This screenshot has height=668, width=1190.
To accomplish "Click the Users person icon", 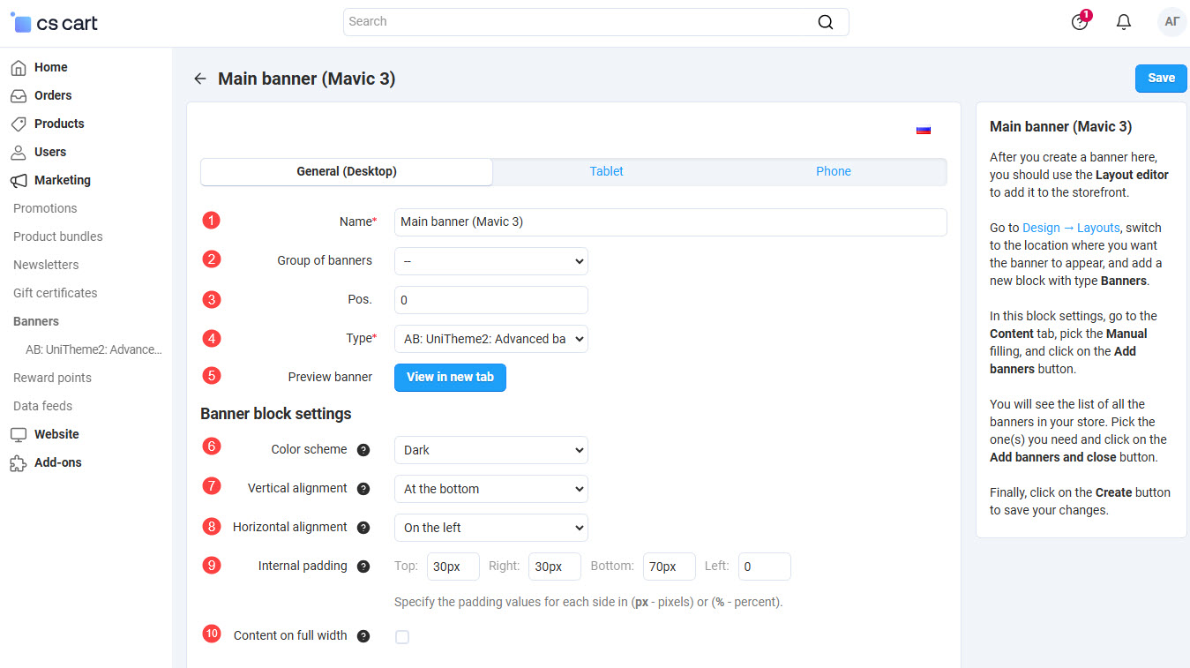I will [19, 152].
